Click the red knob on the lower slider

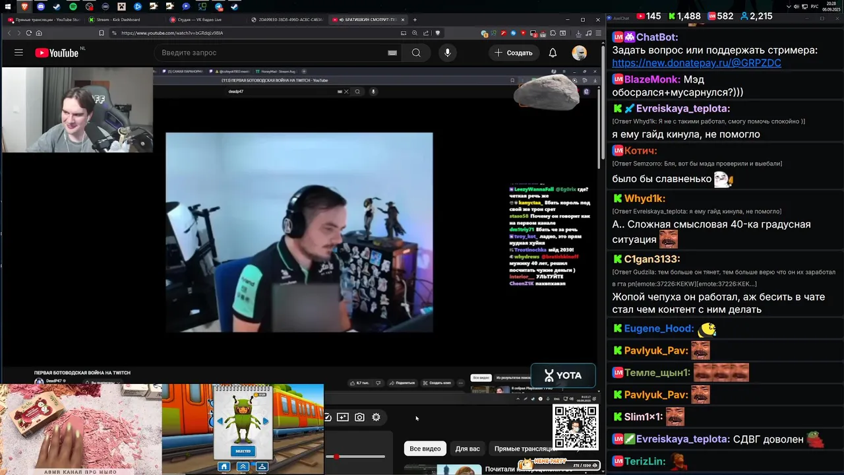[336, 457]
